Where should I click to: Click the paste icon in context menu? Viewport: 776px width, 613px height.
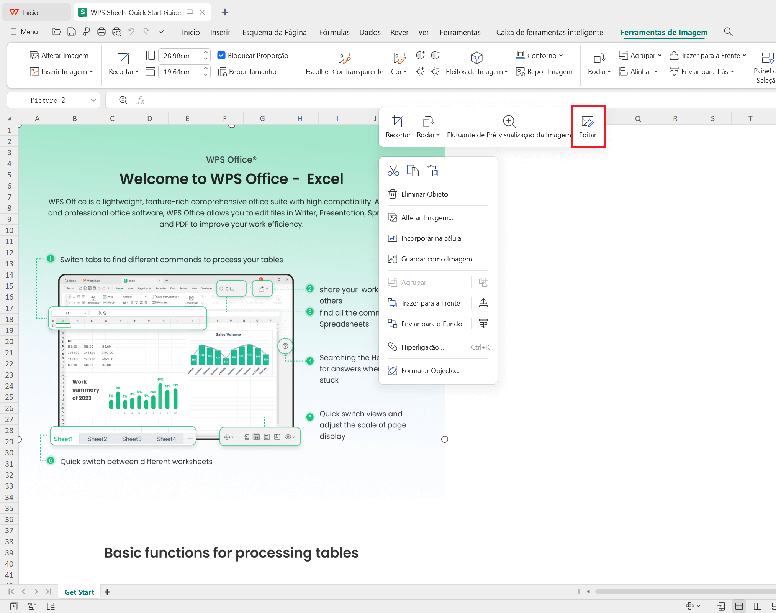coord(432,171)
